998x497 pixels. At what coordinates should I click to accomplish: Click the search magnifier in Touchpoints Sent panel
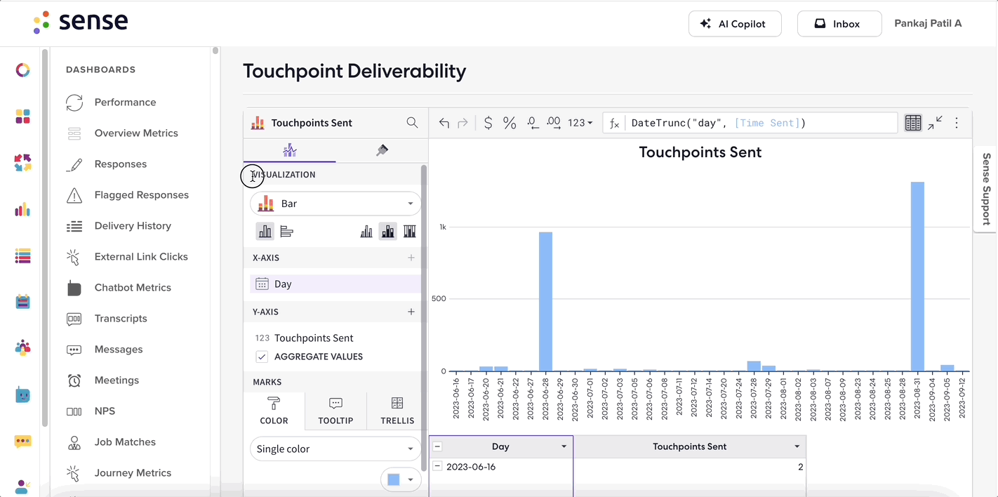coord(412,123)
